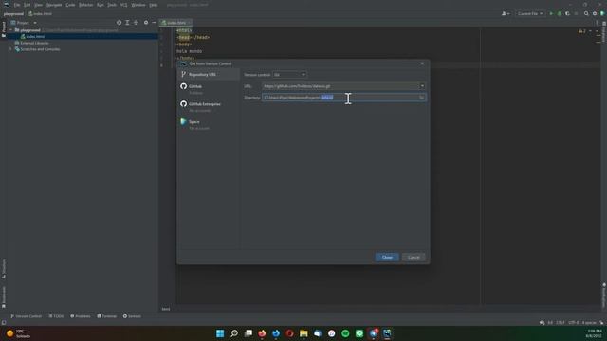Click the Clone button
This screenshot has width=607, height=341.
coord(387,257)
